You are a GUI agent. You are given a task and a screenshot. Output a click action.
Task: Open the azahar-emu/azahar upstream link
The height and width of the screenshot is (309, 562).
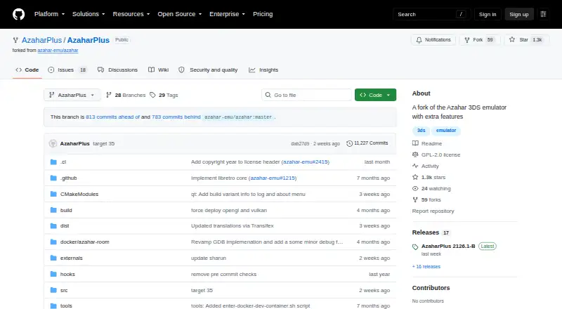click(x=58, y=51)
